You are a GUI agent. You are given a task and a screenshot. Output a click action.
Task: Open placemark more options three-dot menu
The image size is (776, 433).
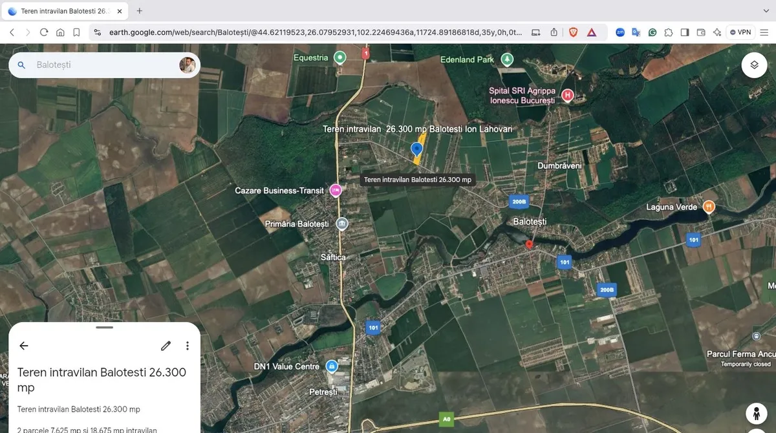(x=188, y=346)
